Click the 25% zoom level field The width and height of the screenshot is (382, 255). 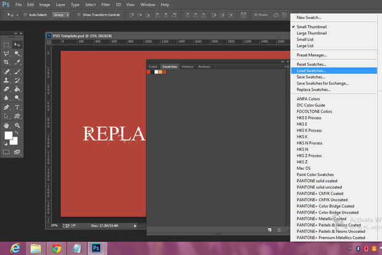[x=54, y=225]
